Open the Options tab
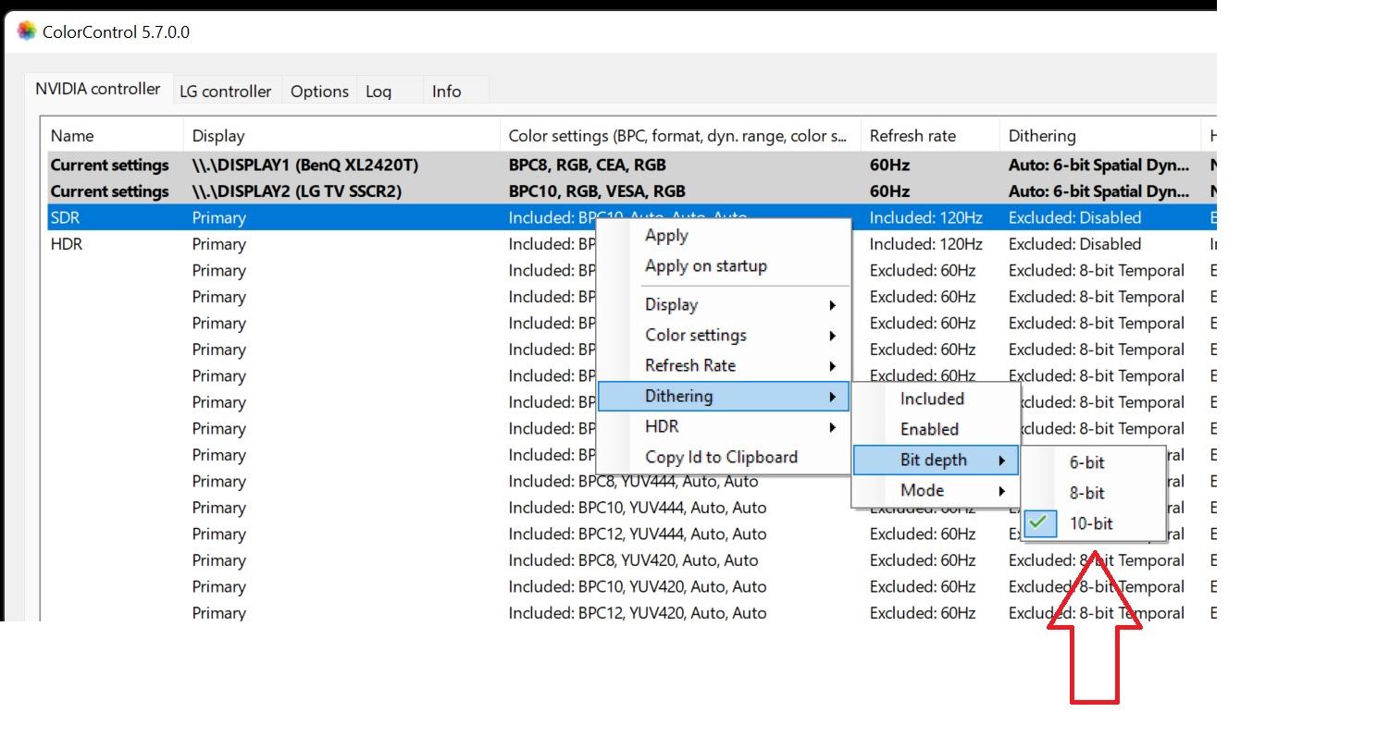The height and width of the screenshot is (749, 1377). [x=319, y=91]
